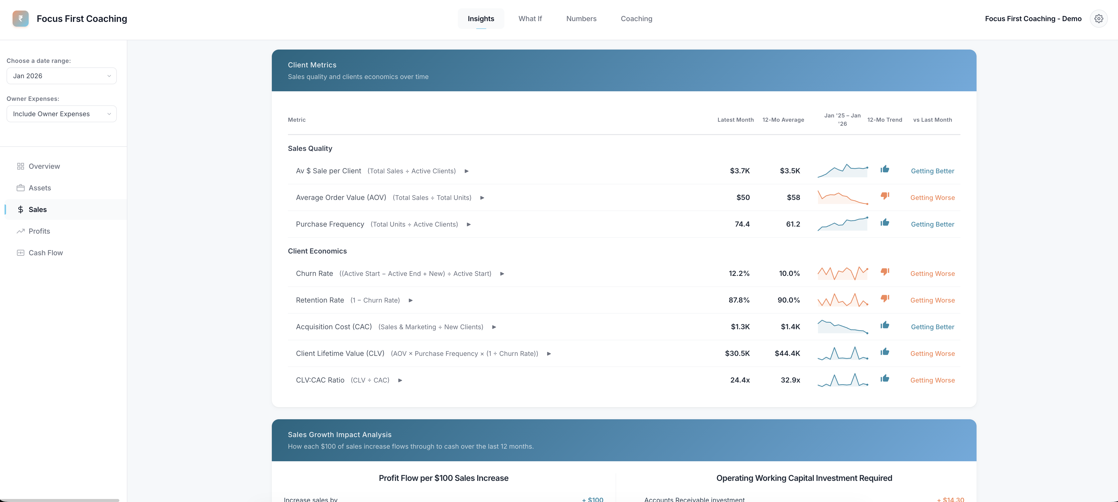Screen dimensions: 1118x502
Task: Expand the Churn Rate formula details
Action: click(502, 274)
